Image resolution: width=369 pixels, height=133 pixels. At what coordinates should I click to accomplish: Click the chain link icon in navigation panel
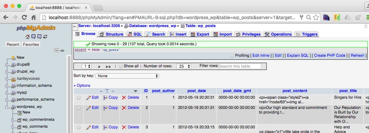coord(62,50)
